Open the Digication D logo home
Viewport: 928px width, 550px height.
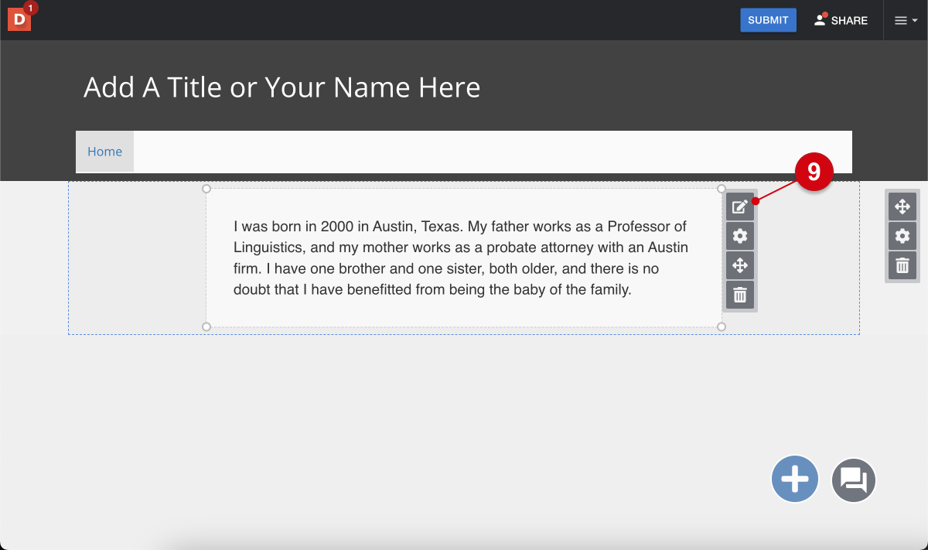tap(19, 19)
